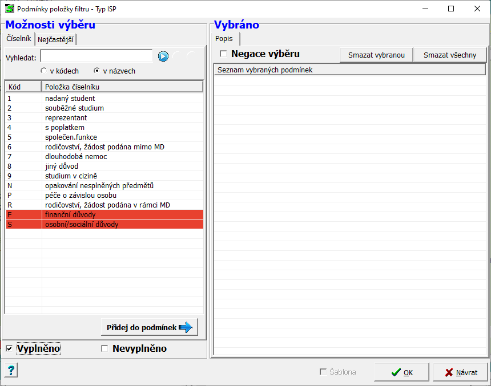Screen dimensions: 491x386
Task: Click 'Smazat vybranou' button
Action: click(376, 55)
